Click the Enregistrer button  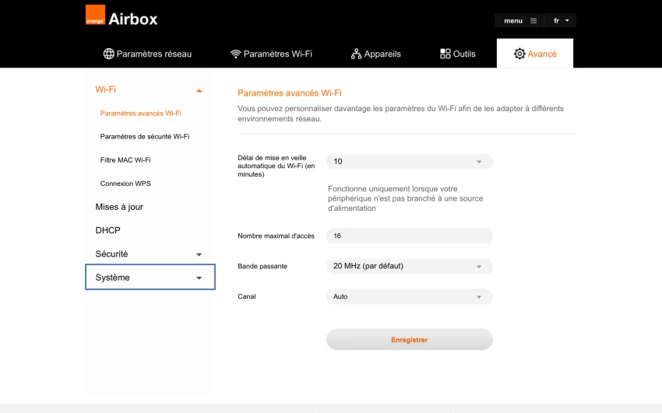pyautogui.click(x=409, y=339)
